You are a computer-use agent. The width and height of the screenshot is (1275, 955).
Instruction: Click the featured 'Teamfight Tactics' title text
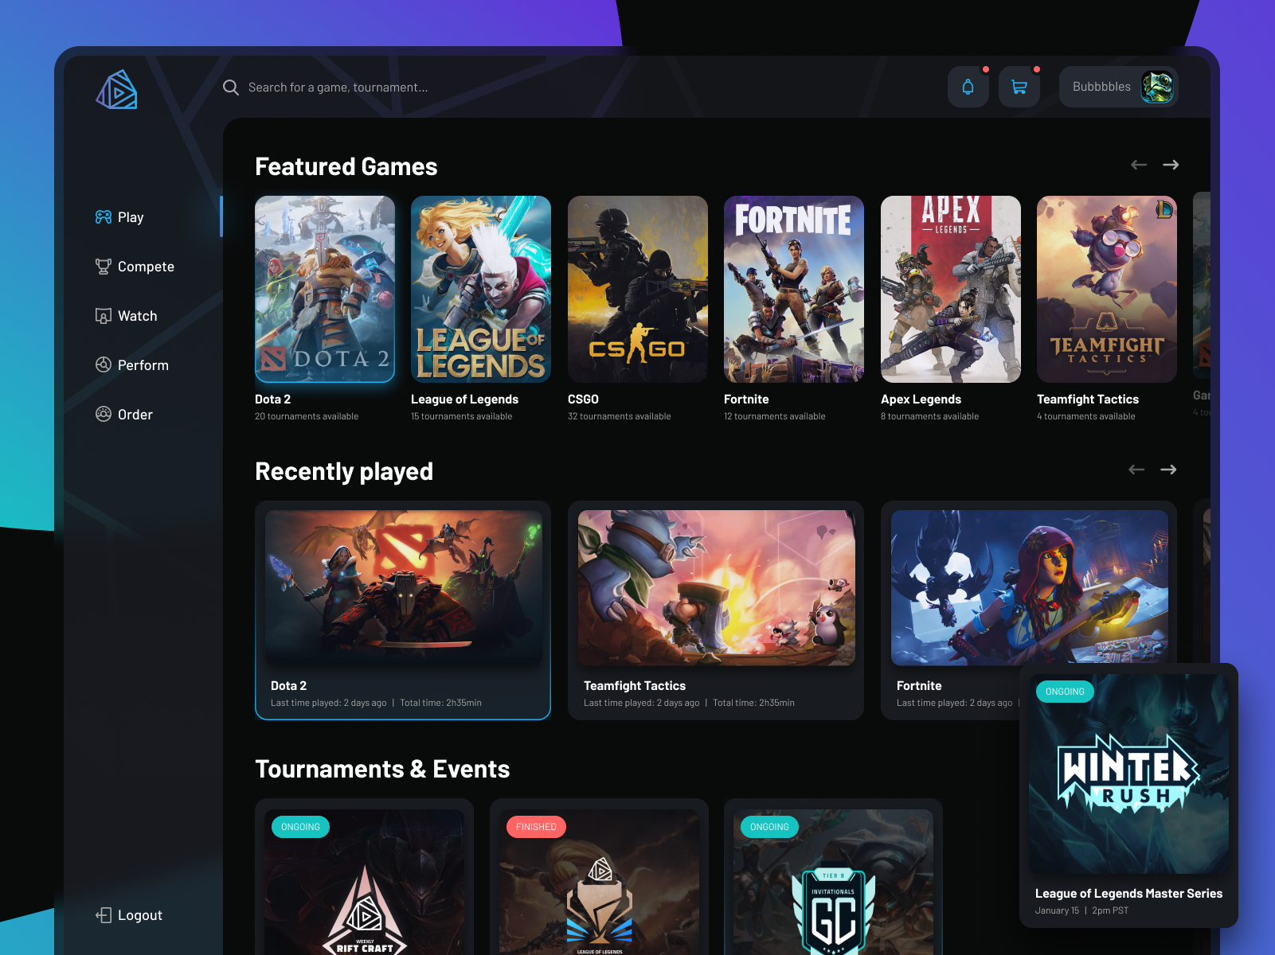pyautogui.click(x=1088, y=400)
